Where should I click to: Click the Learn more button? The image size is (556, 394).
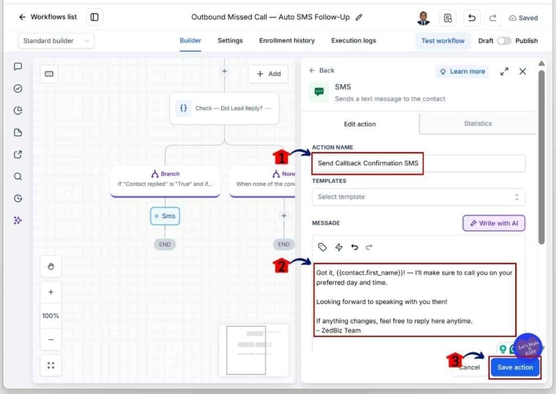tap(462, 71)
